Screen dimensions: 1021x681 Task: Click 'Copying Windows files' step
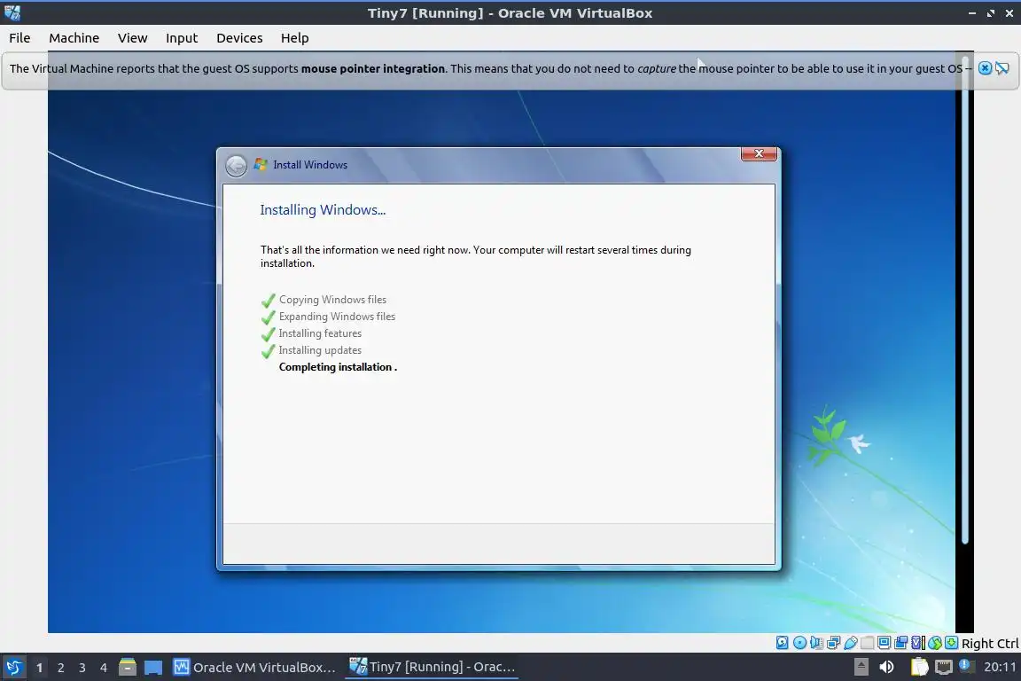332,300
